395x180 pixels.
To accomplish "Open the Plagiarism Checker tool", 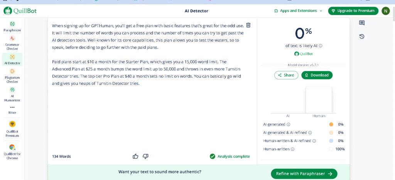I will 12,76.
